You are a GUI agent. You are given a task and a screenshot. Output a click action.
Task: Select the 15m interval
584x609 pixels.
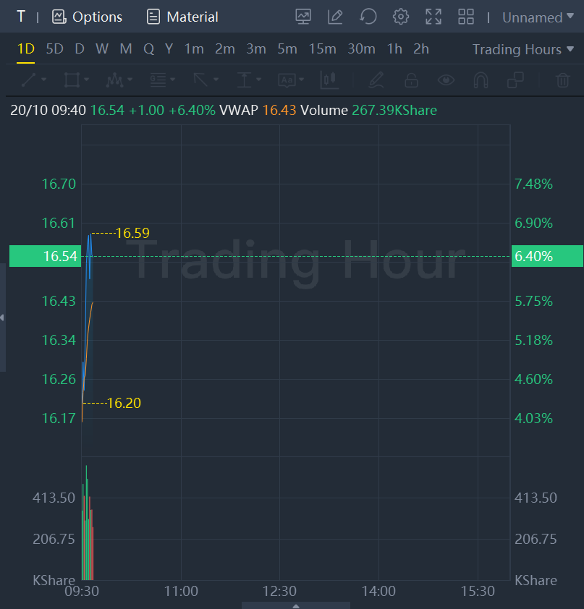[x=323, y=49]
